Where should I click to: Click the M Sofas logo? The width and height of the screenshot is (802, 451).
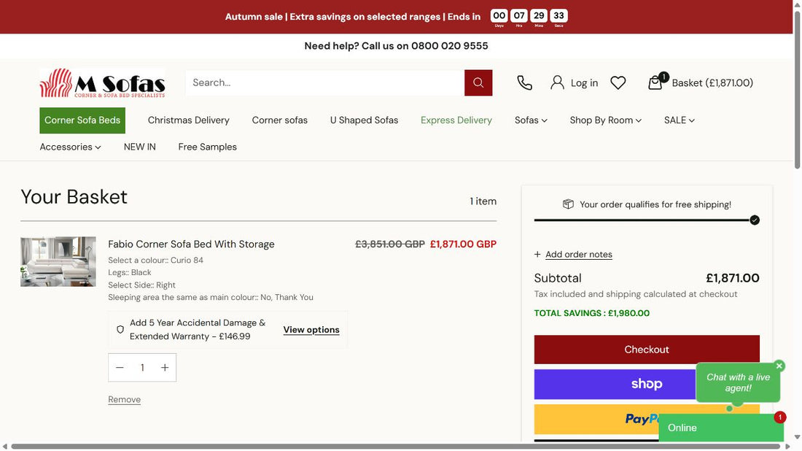click(102, 83)
